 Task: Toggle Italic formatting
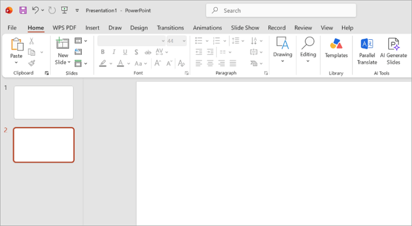point(114,52)
